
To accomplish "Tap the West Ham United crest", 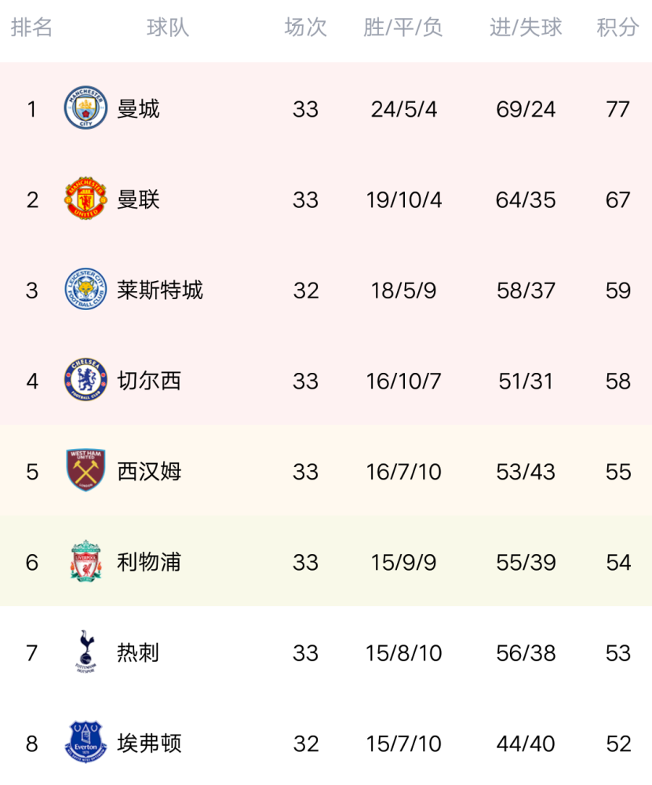I will coord(86,470).
